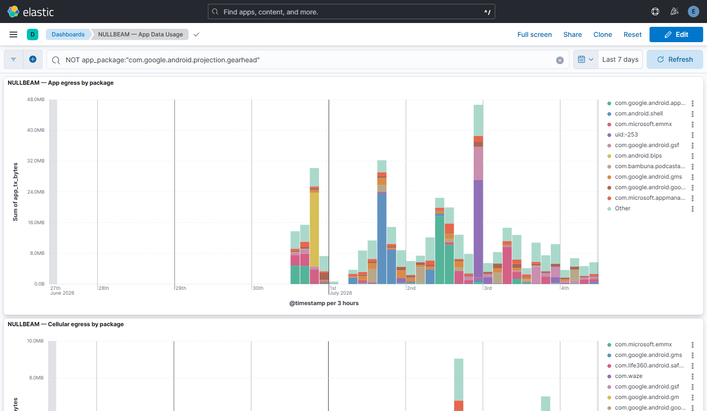Open the newsfeed celebration icon
This screenshot has width=707, height=411.
(x=674, y=11)
